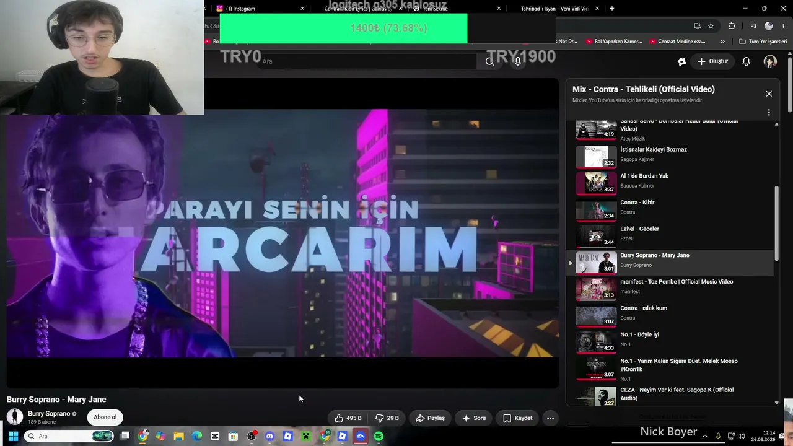Open the Mix playlist three-dot options
This screenshot has height=446, width=793.
pos(769,113)
